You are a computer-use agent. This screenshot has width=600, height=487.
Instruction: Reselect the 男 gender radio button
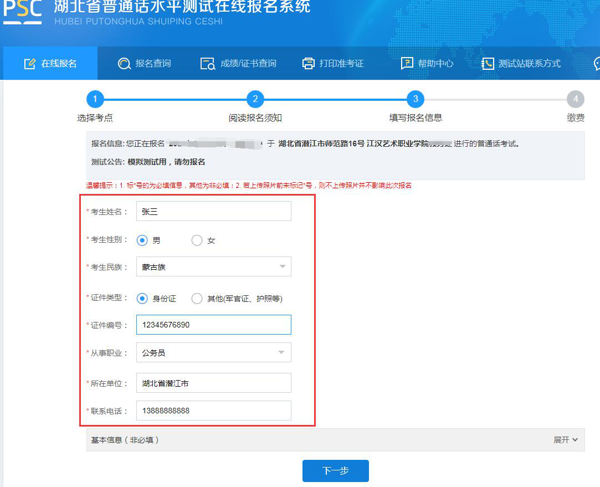[144, 240]
